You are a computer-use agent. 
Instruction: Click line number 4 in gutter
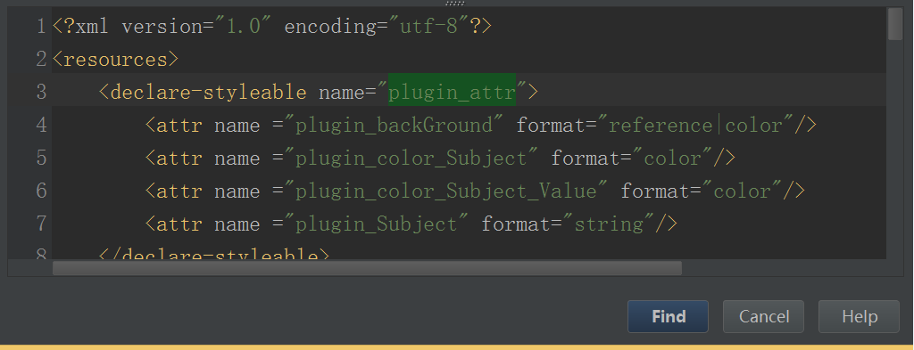coord(41,125)
